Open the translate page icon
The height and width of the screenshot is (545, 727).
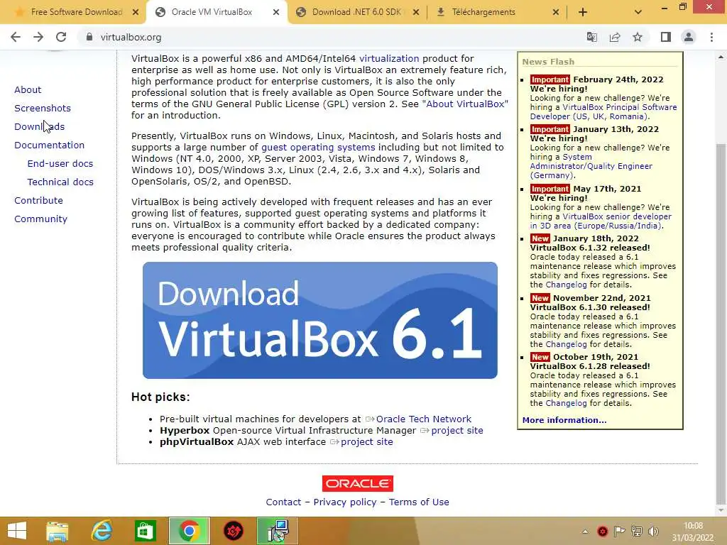click(x=591, y=37)
